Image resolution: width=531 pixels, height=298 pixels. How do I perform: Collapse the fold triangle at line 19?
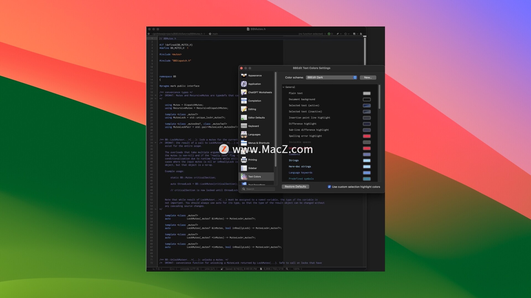pyautogui.click(x=155, y=95)
